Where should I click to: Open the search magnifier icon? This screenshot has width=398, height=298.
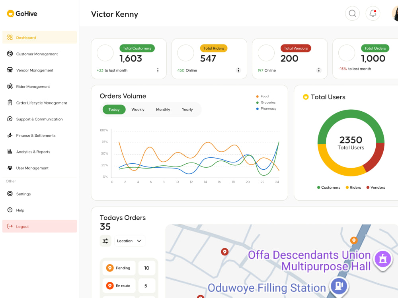(352, 13)
